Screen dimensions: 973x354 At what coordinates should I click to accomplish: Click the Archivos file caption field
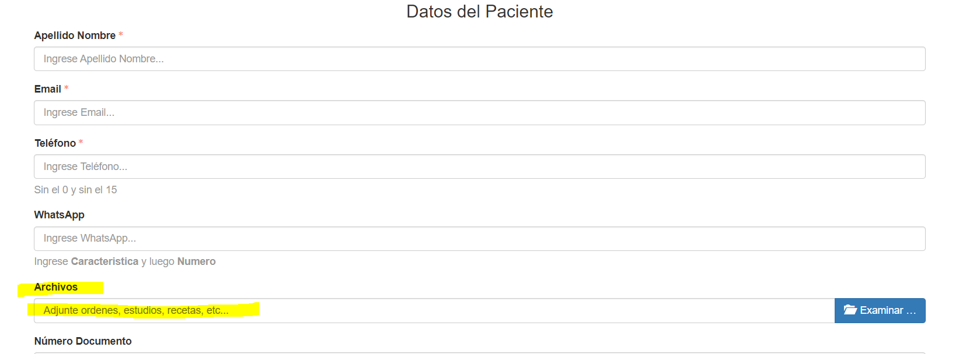click(433, 311)
